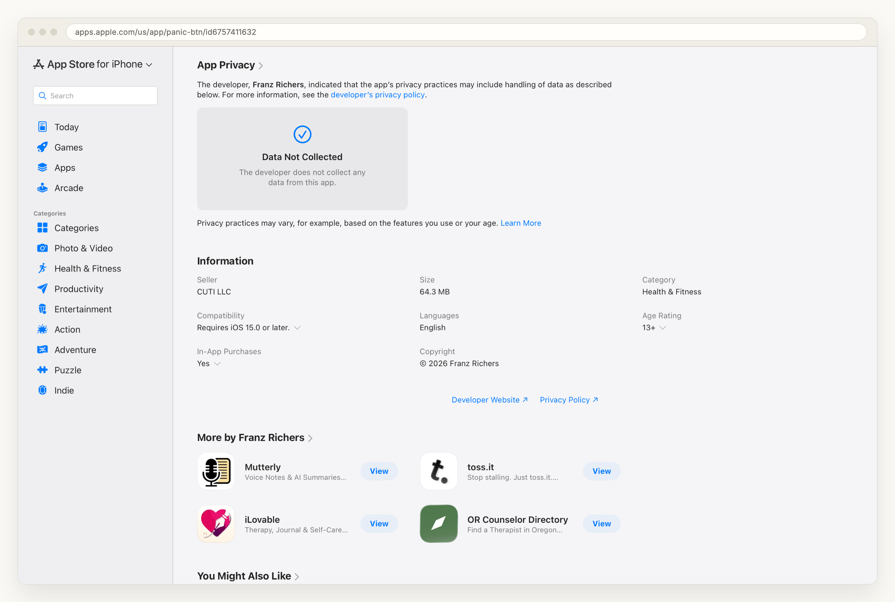Focus the Search input field
Viewport: 895px width, 602px height.
pyautogui.click(x=95, y=95)
